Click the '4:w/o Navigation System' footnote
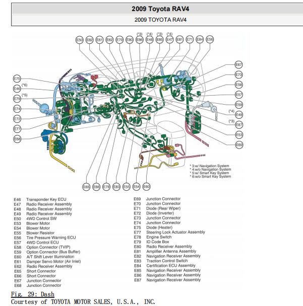 pos(210,170)
